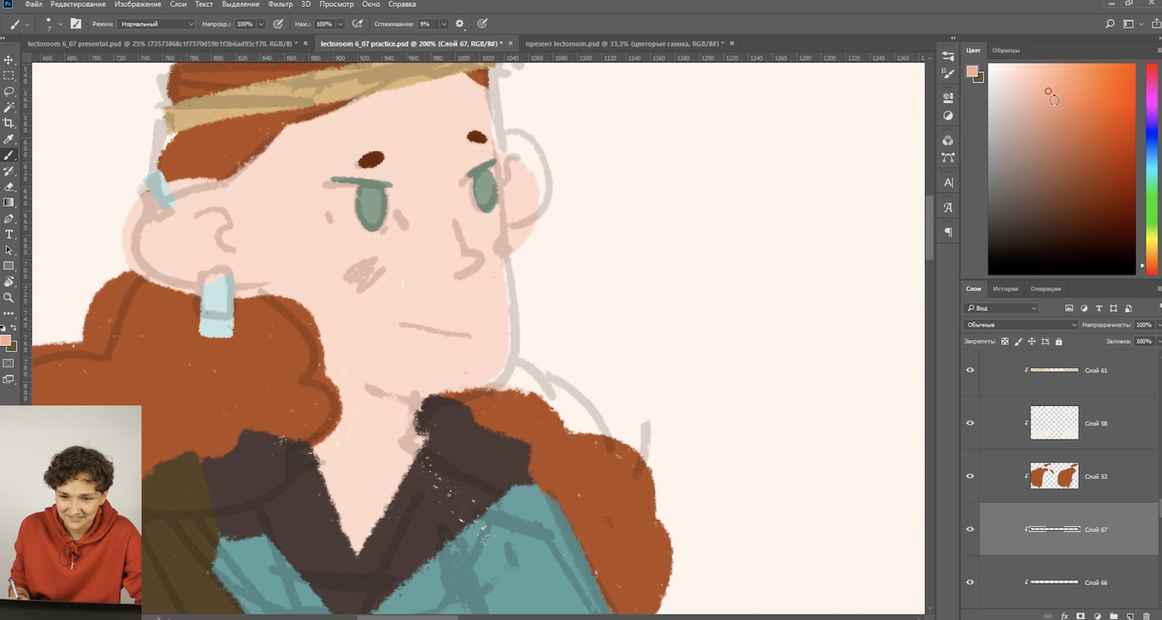Screen dimensions: 1162x620
Task: Click the layer opacity 100% field
Action: (1143, 325)
